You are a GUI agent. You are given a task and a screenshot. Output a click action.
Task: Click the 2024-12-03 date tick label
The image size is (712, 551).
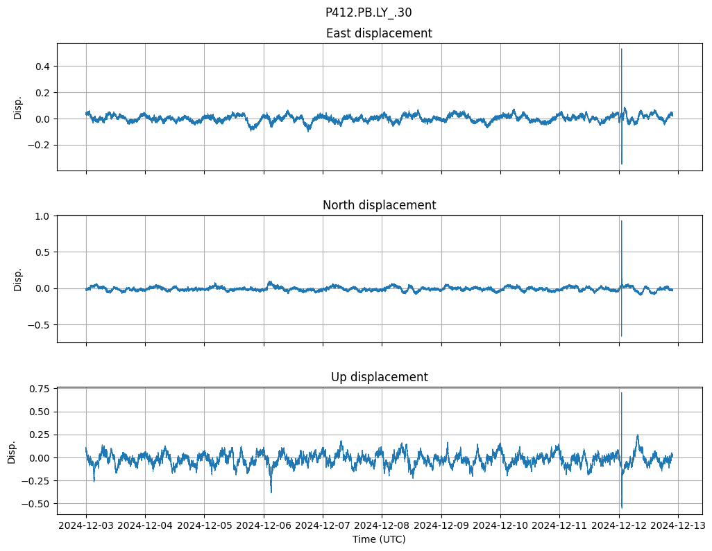pyautogui.click(x=86, y=525)
